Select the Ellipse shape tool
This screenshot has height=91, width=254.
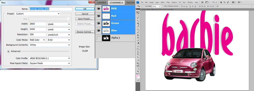coord(138,60)
